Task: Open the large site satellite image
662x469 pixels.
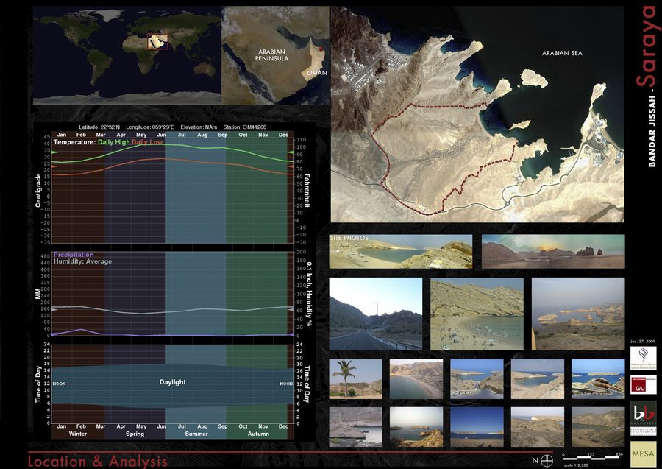Action: click(x=477, y=114)
